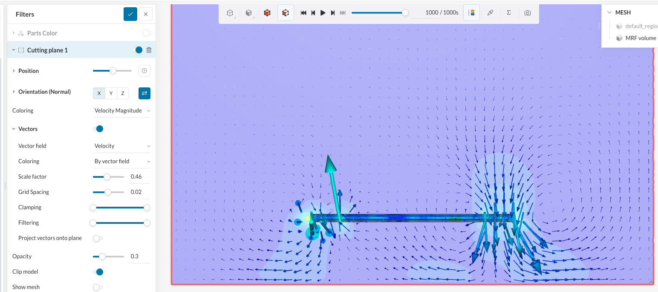Select orange surface display cube icon

click(267, 13)
